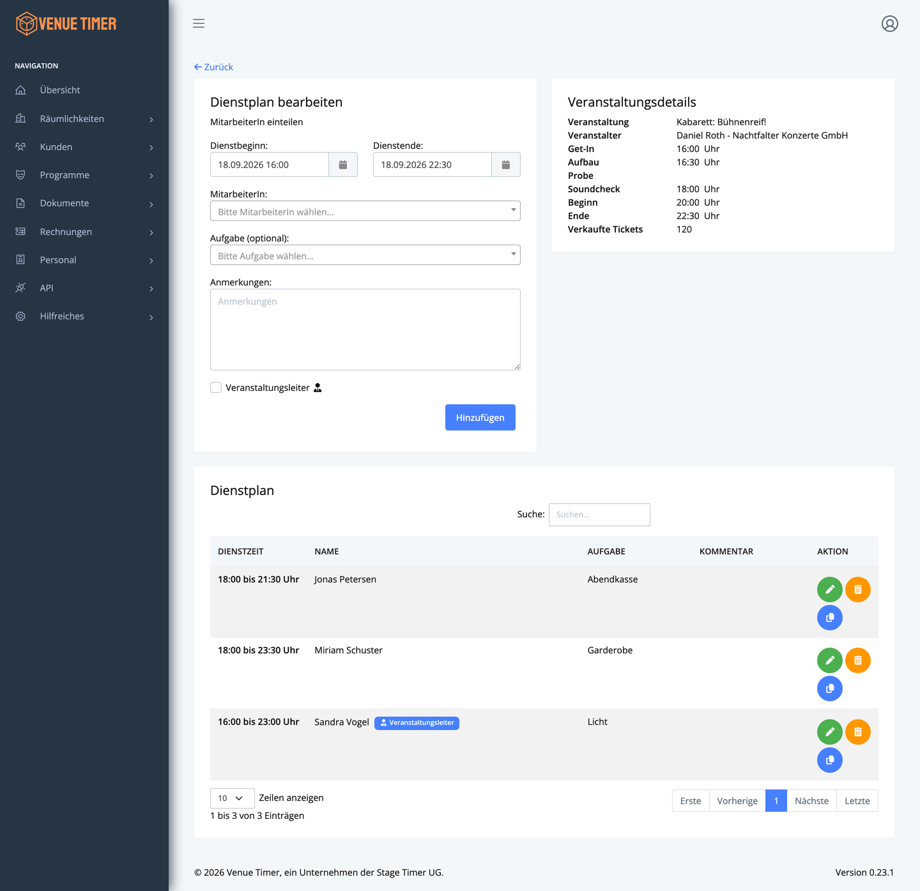The width and height of the screenshot is (920, 891).
Task: Expand the Dokumente submenu chevron
Action: point(151,204)
